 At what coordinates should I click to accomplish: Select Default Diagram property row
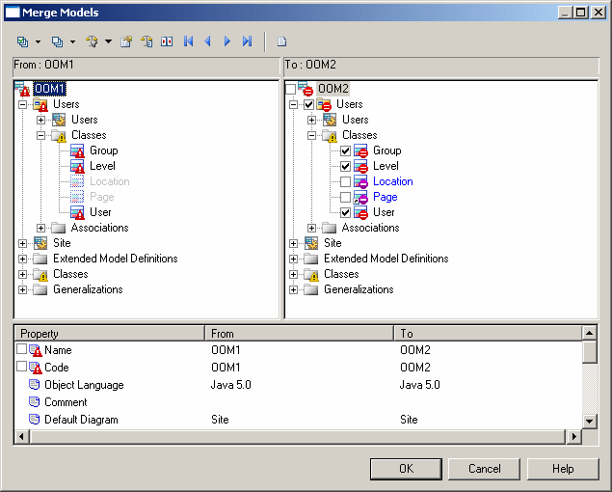coord(299,420)
